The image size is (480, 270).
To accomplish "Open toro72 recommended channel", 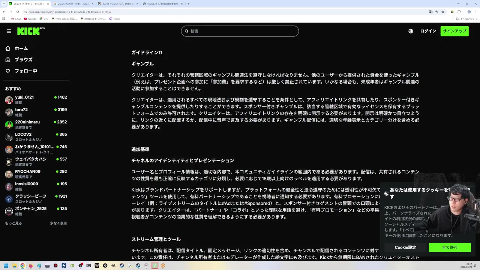I will [36, 112].
